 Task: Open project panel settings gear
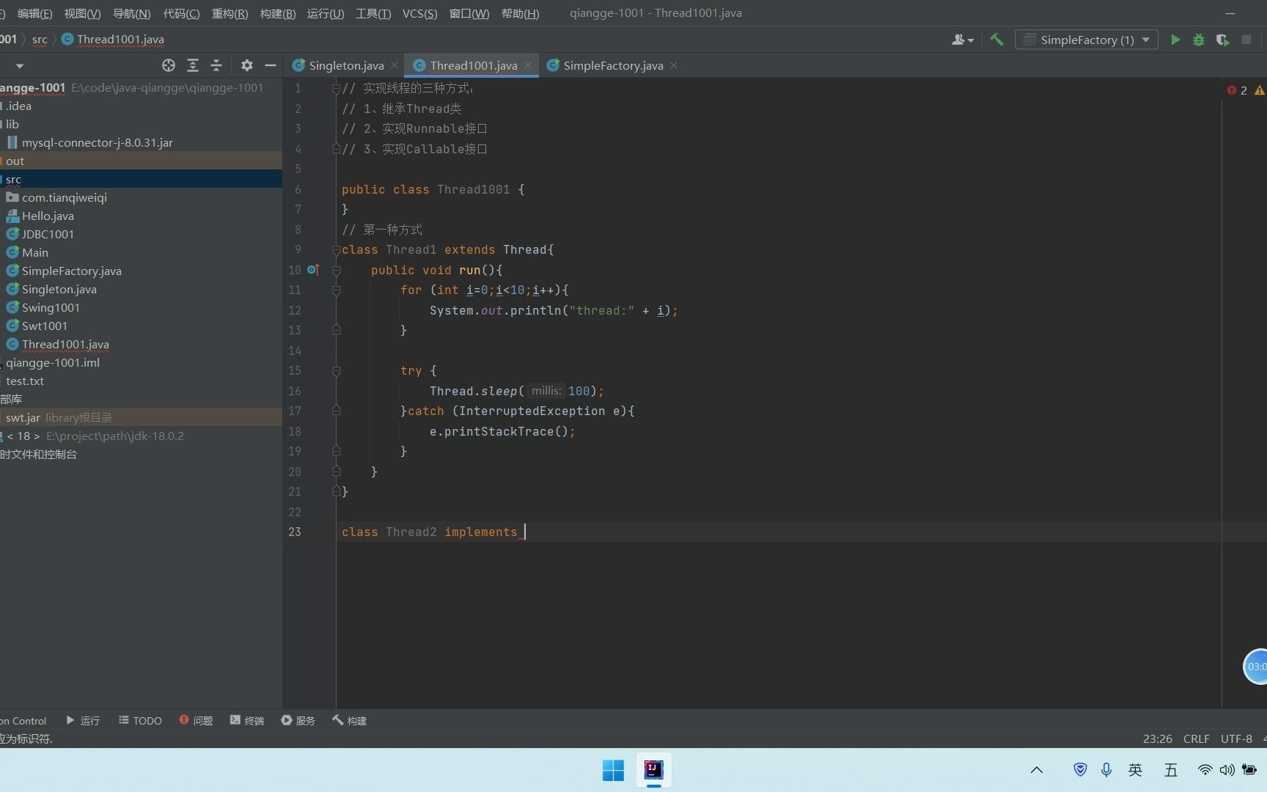pos(247,65)
